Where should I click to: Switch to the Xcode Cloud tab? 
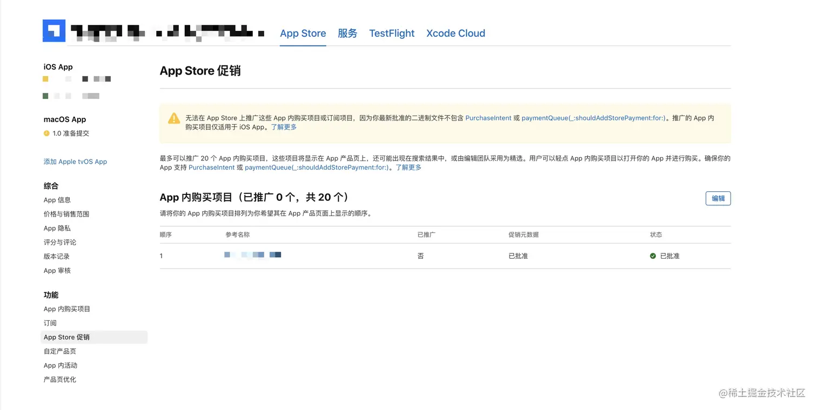[x=456, y=33]
